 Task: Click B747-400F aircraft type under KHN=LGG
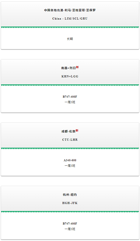pos(70,97)
